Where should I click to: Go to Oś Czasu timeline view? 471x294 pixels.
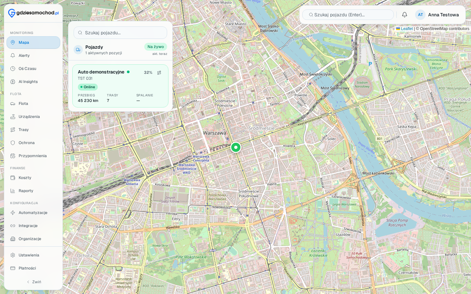(x=33, y=69)
